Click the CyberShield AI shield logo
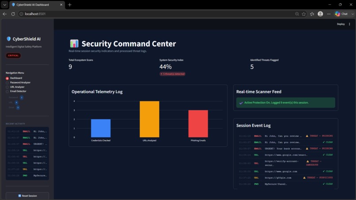 click(9, 39)
